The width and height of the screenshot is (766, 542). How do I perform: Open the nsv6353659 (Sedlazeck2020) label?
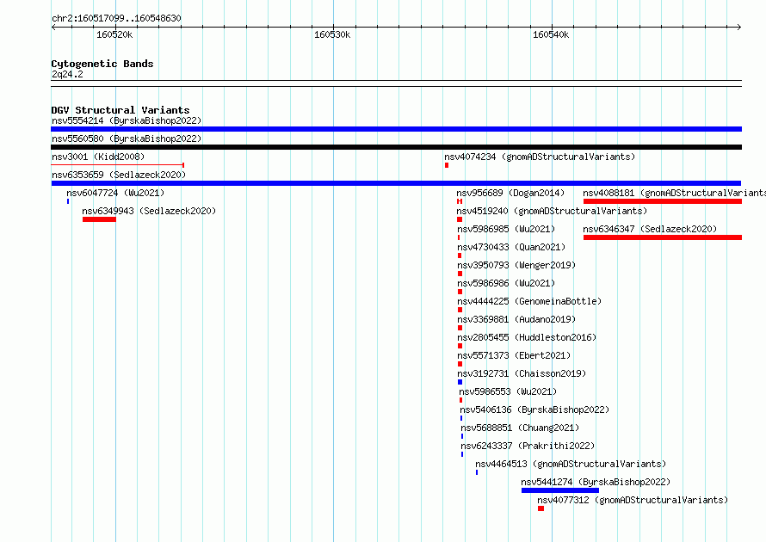(119, 175)
